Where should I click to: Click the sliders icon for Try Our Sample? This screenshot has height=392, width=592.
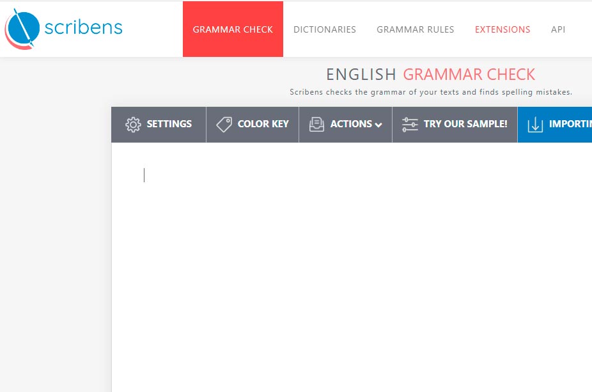(x=410, y=124)
